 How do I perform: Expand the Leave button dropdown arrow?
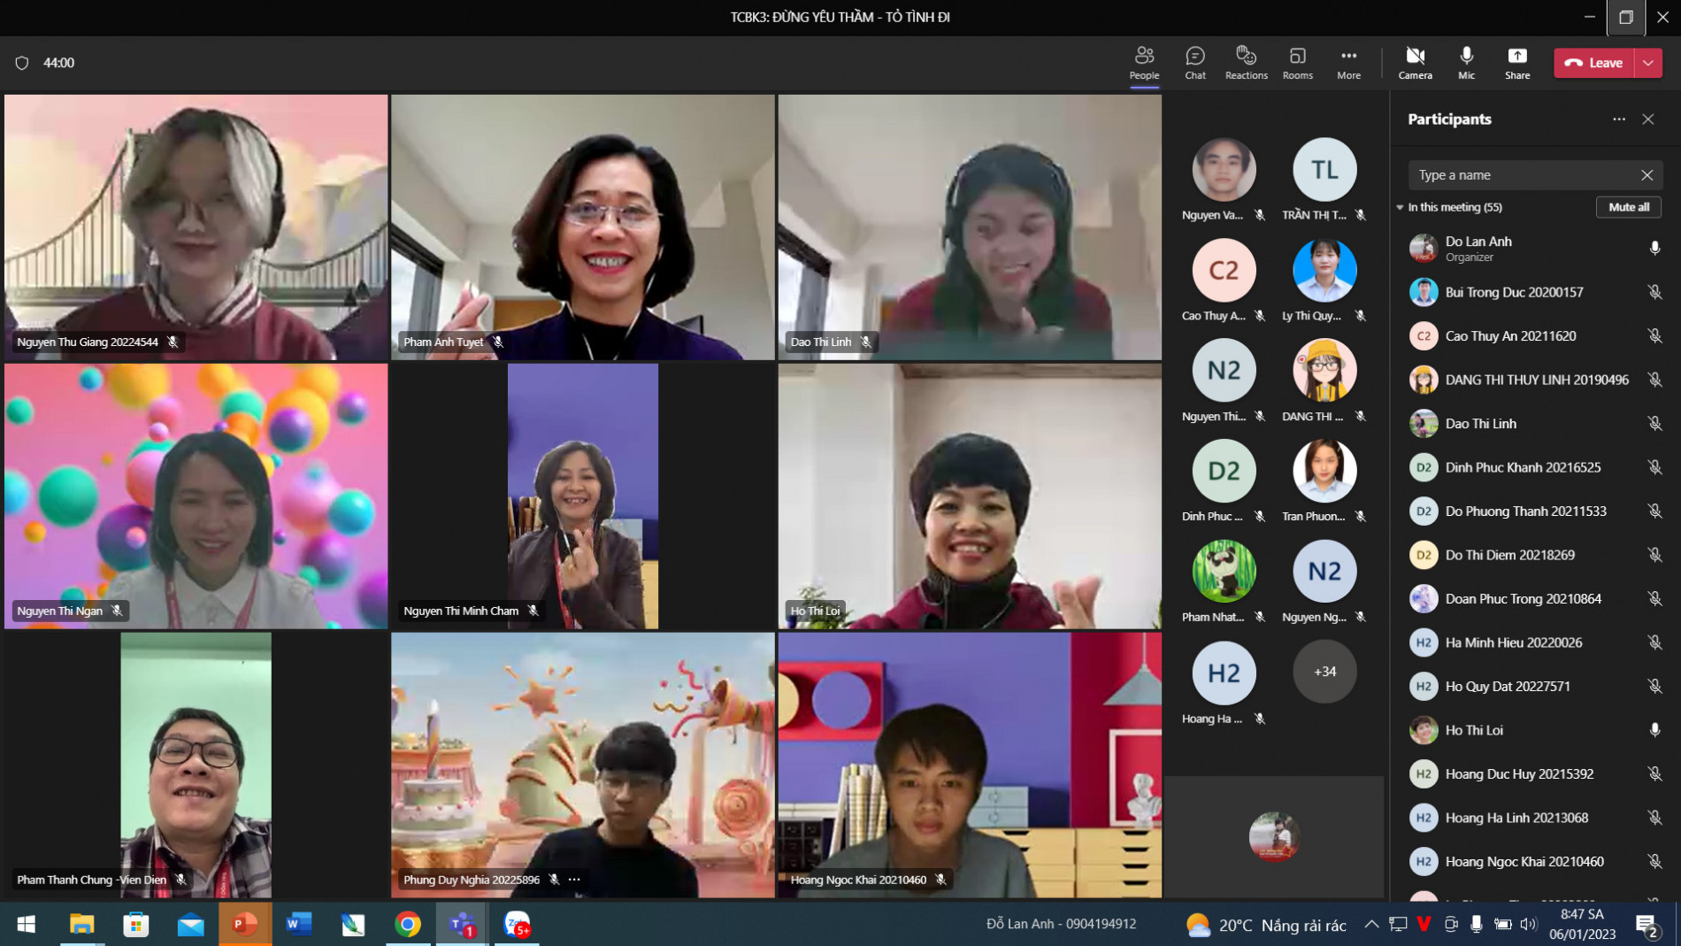[1648, 63]
